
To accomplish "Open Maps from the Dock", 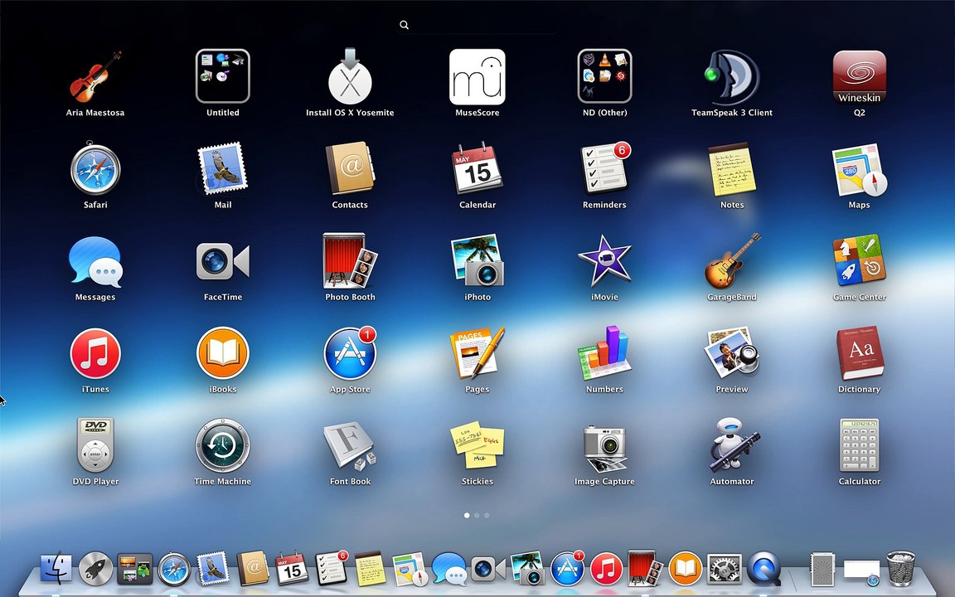I will 410,569.
